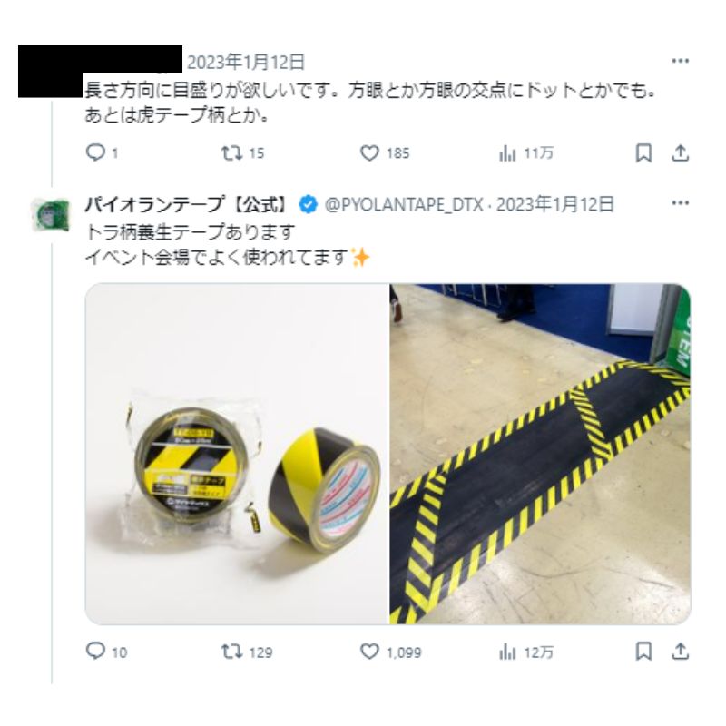Viewport: 726px width, 726px height.
Task: Open the tape roll product photo
Action: [x=237, y=454]
